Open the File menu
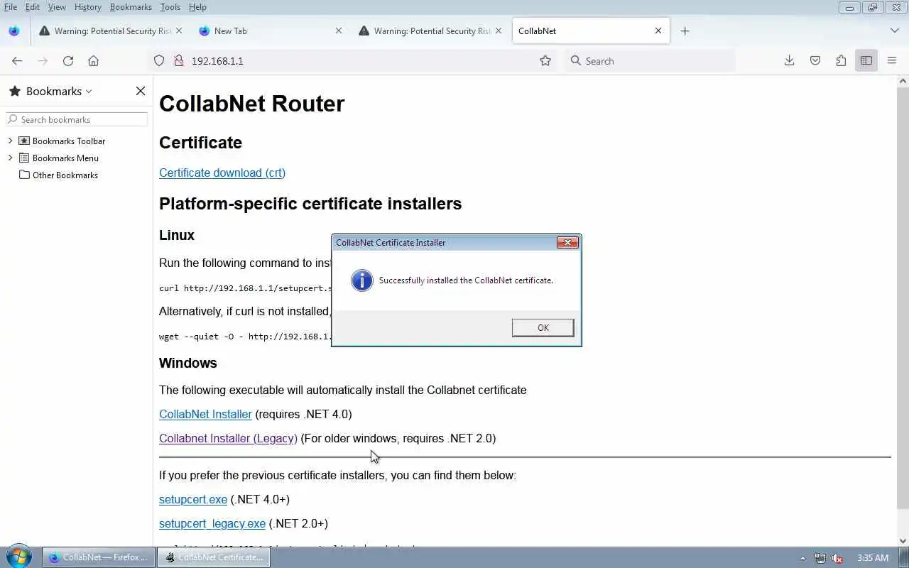The width and height of the screenshot is (909, 568). (x=11, y=7)
